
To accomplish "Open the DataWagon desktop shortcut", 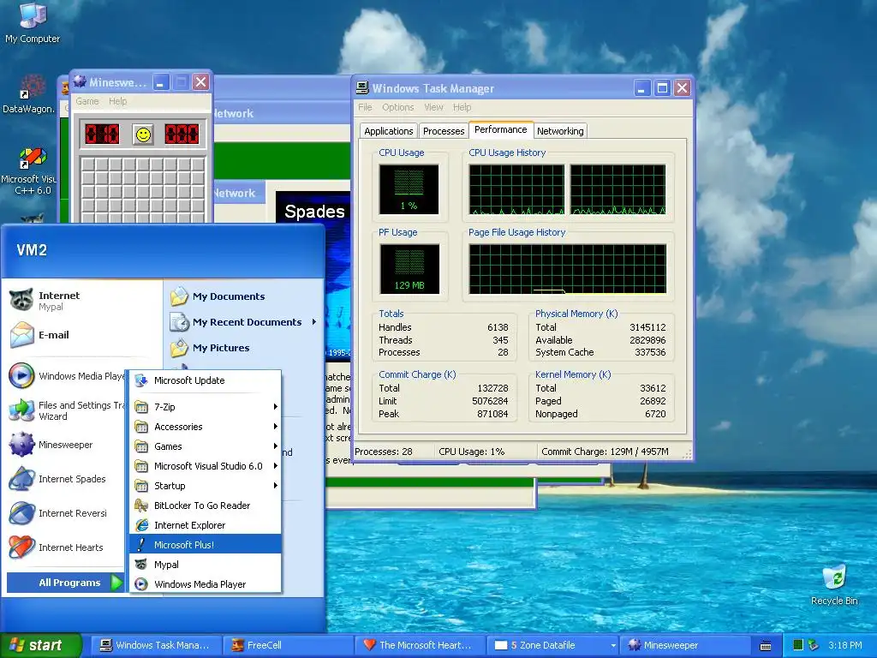I will pos(29,94).
